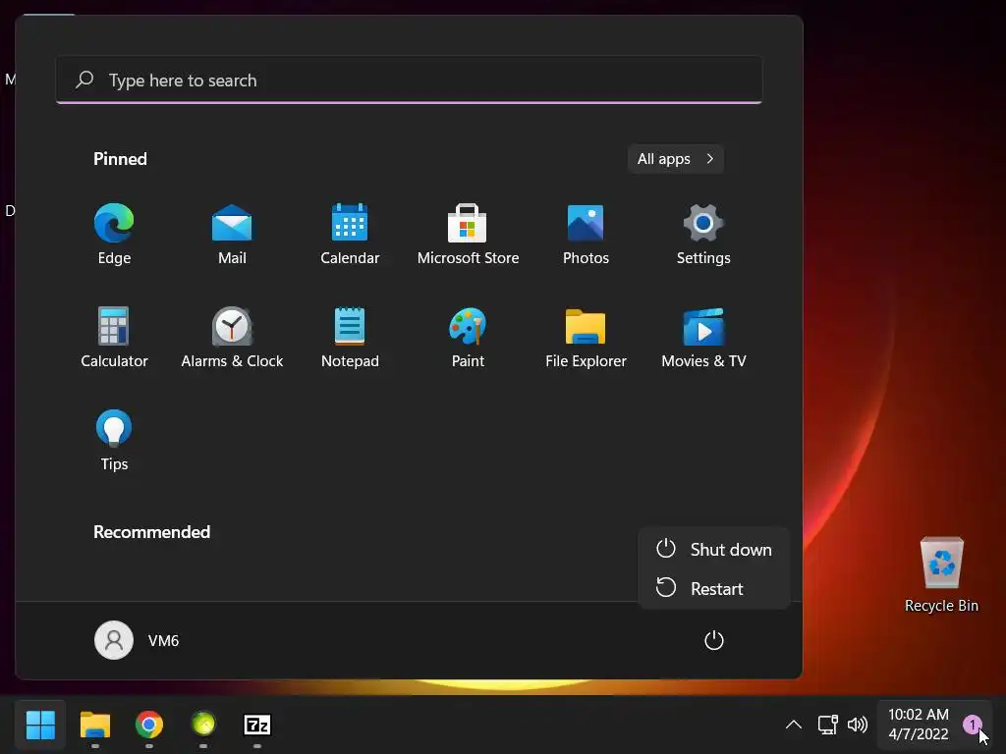The width and height of the screenshot is (1006, 754).
Task: Launch the Mail app
Action: 232,234
